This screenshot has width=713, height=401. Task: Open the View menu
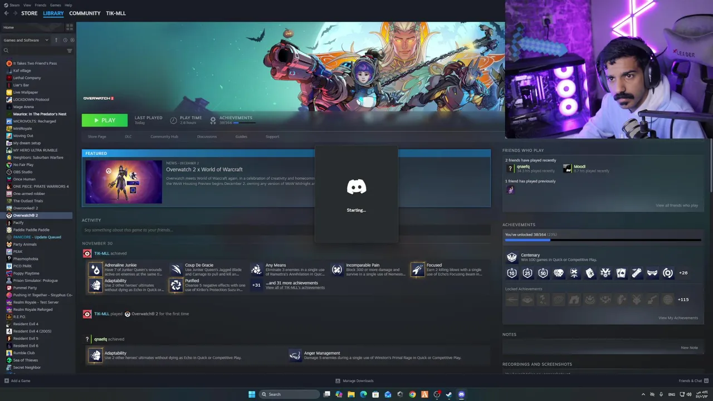coord(27,5)
